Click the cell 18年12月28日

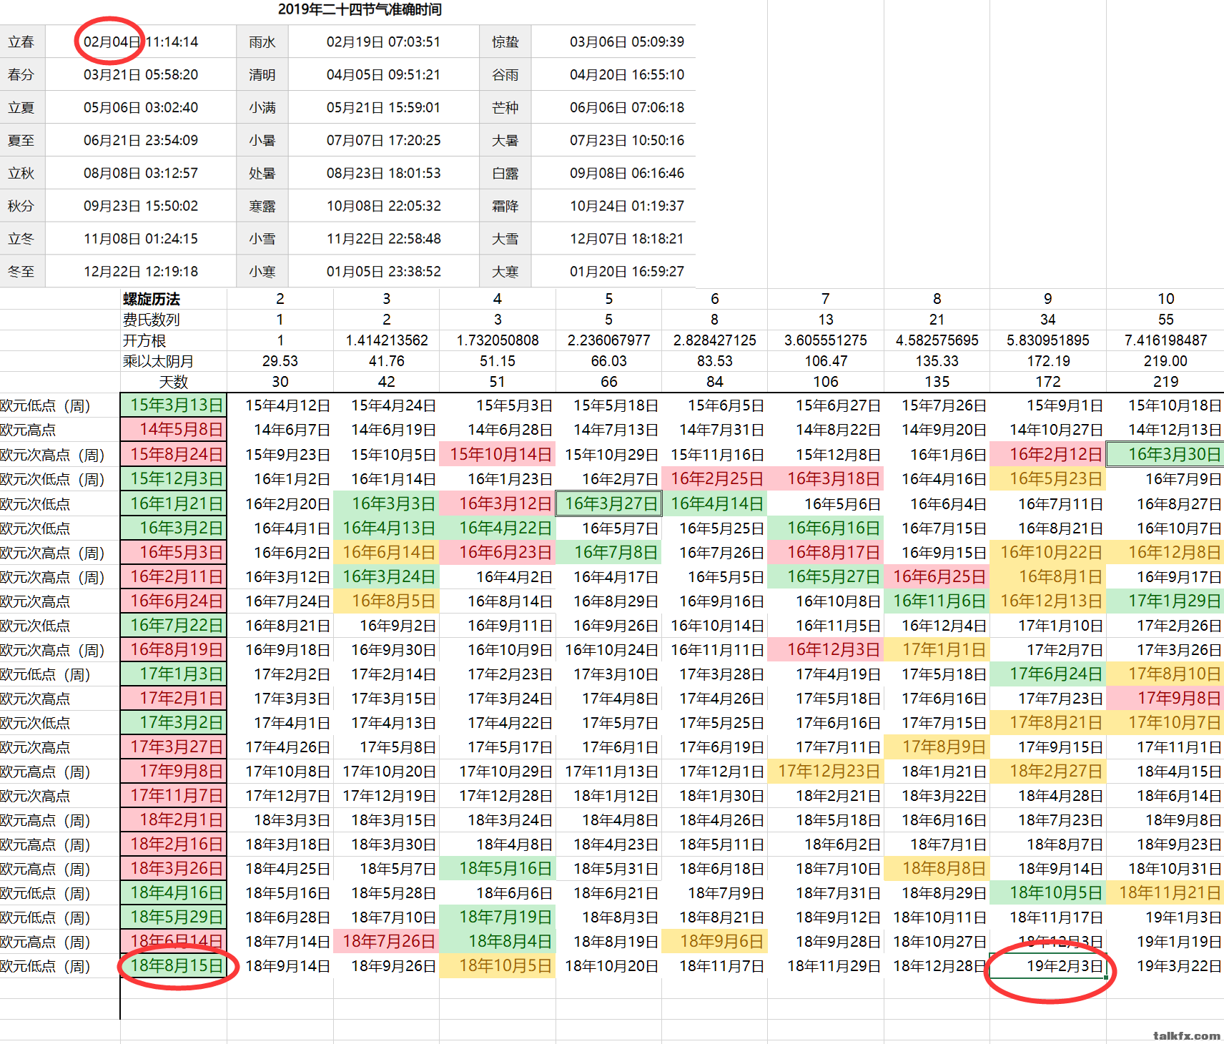pyautogui.click(x=937, y=966)
